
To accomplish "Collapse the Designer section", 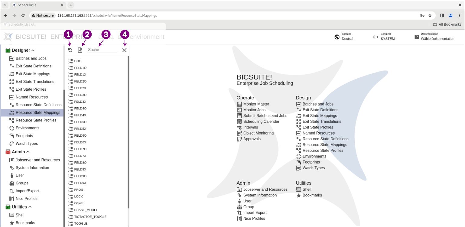I will pos(33,50).
